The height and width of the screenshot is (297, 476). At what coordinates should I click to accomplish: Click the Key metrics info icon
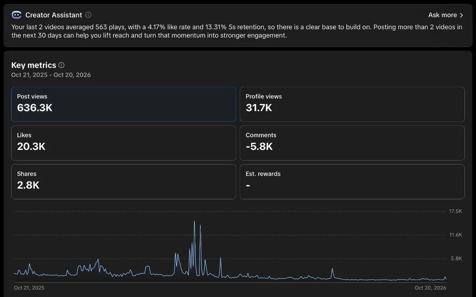(61, 65)
